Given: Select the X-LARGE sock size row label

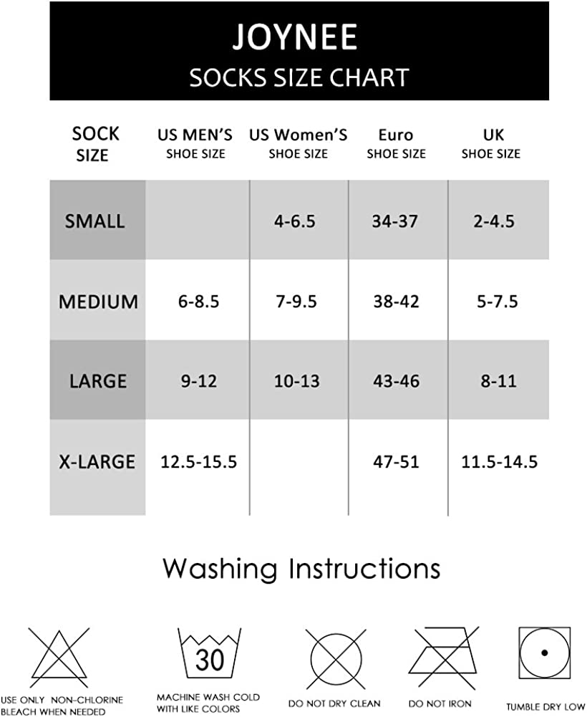Looking at the screenshot, I should [x=97, y=461].
